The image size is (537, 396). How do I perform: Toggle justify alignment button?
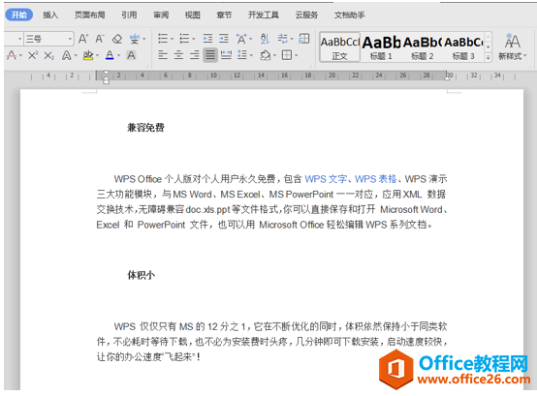(x=210, y=55)
